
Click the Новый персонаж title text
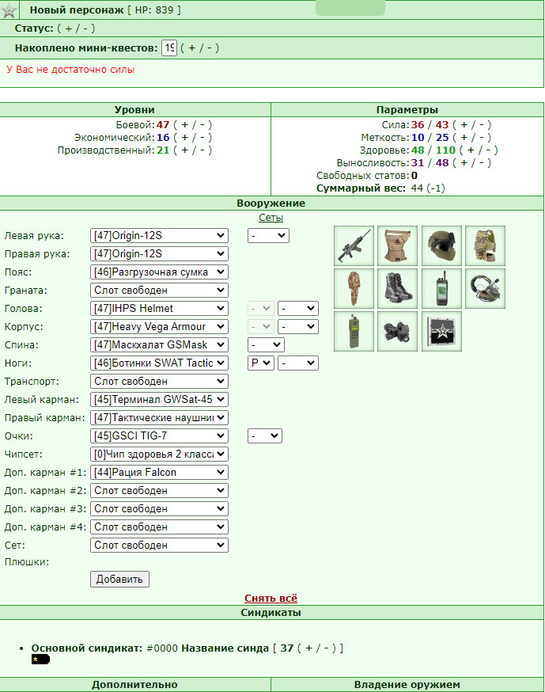(76, 10)
